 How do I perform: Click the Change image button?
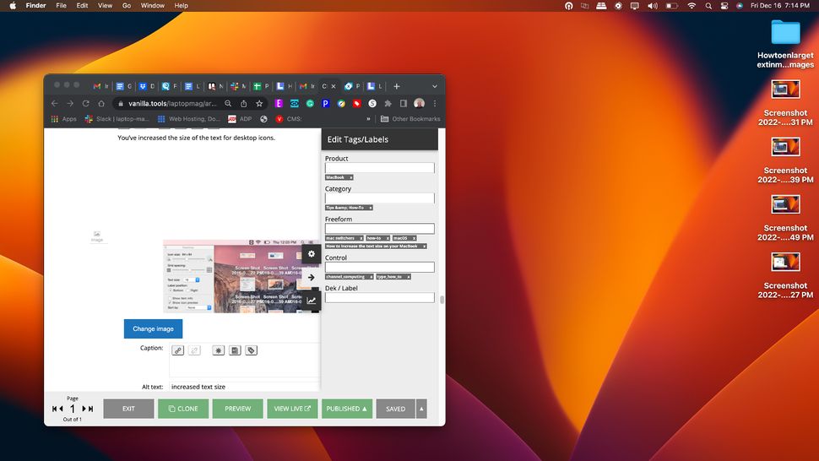pos(153,329)
